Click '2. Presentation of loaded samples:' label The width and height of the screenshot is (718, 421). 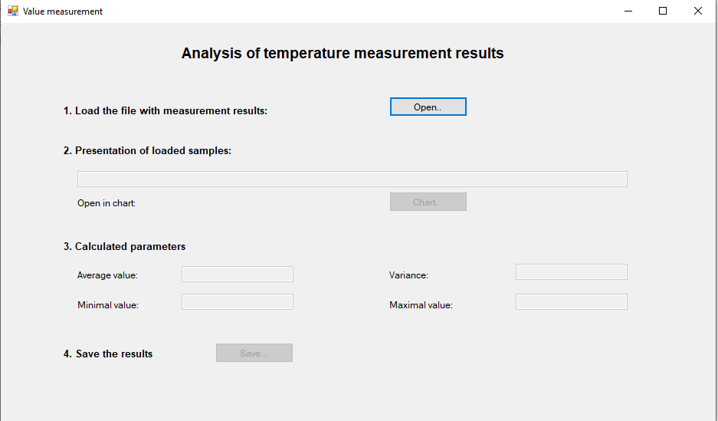pyautogui.click(x=147, y=151)
